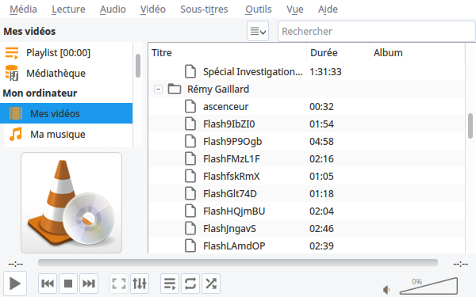The width and height of the screenshot is (476, 297).
Task: Click file icon next to FlashJngavS
Action: point(190,229)
